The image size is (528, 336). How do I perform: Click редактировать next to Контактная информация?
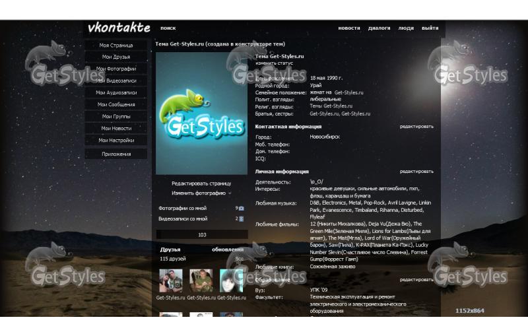click(x=416, y=127)
